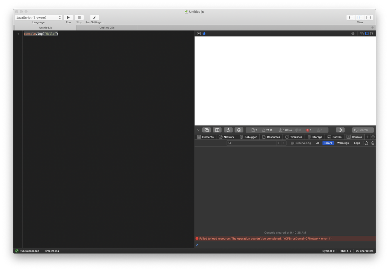Click the Run Succeeded status

click(x=27, y=251)
